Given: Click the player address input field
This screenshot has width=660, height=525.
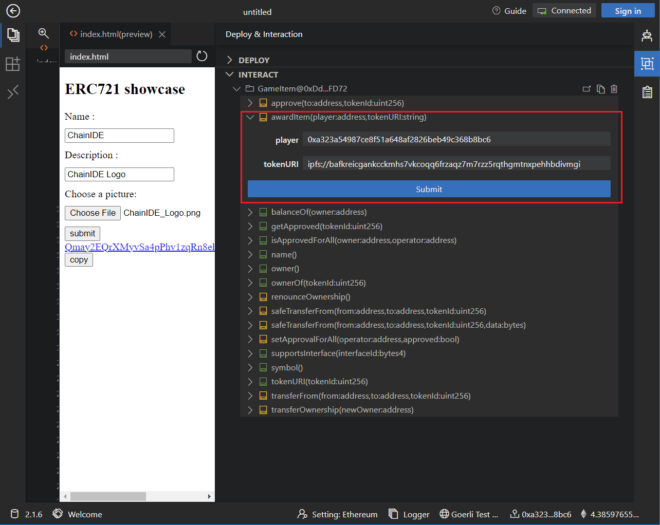Looking at the screenshot, I should tap(456, 139).
